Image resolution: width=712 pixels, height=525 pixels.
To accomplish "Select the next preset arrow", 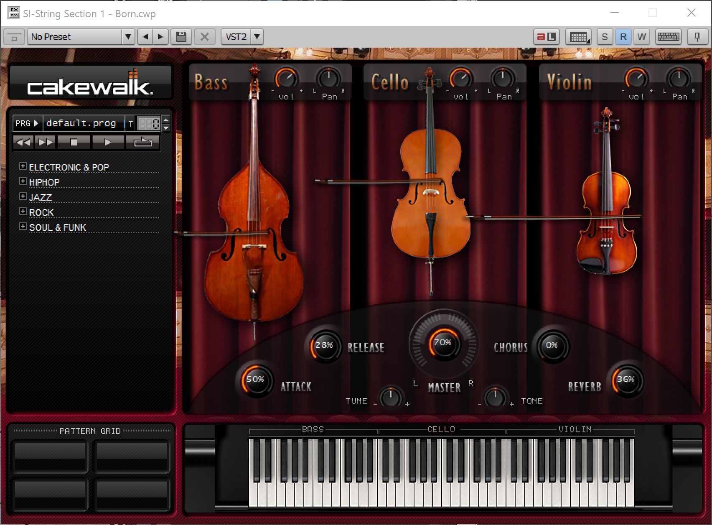I will (160, 37).
